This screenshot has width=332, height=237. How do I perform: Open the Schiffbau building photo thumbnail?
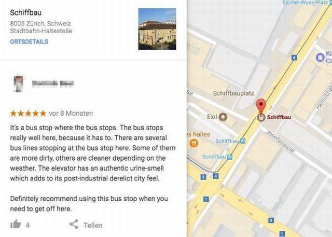click(x=157, y=29)
